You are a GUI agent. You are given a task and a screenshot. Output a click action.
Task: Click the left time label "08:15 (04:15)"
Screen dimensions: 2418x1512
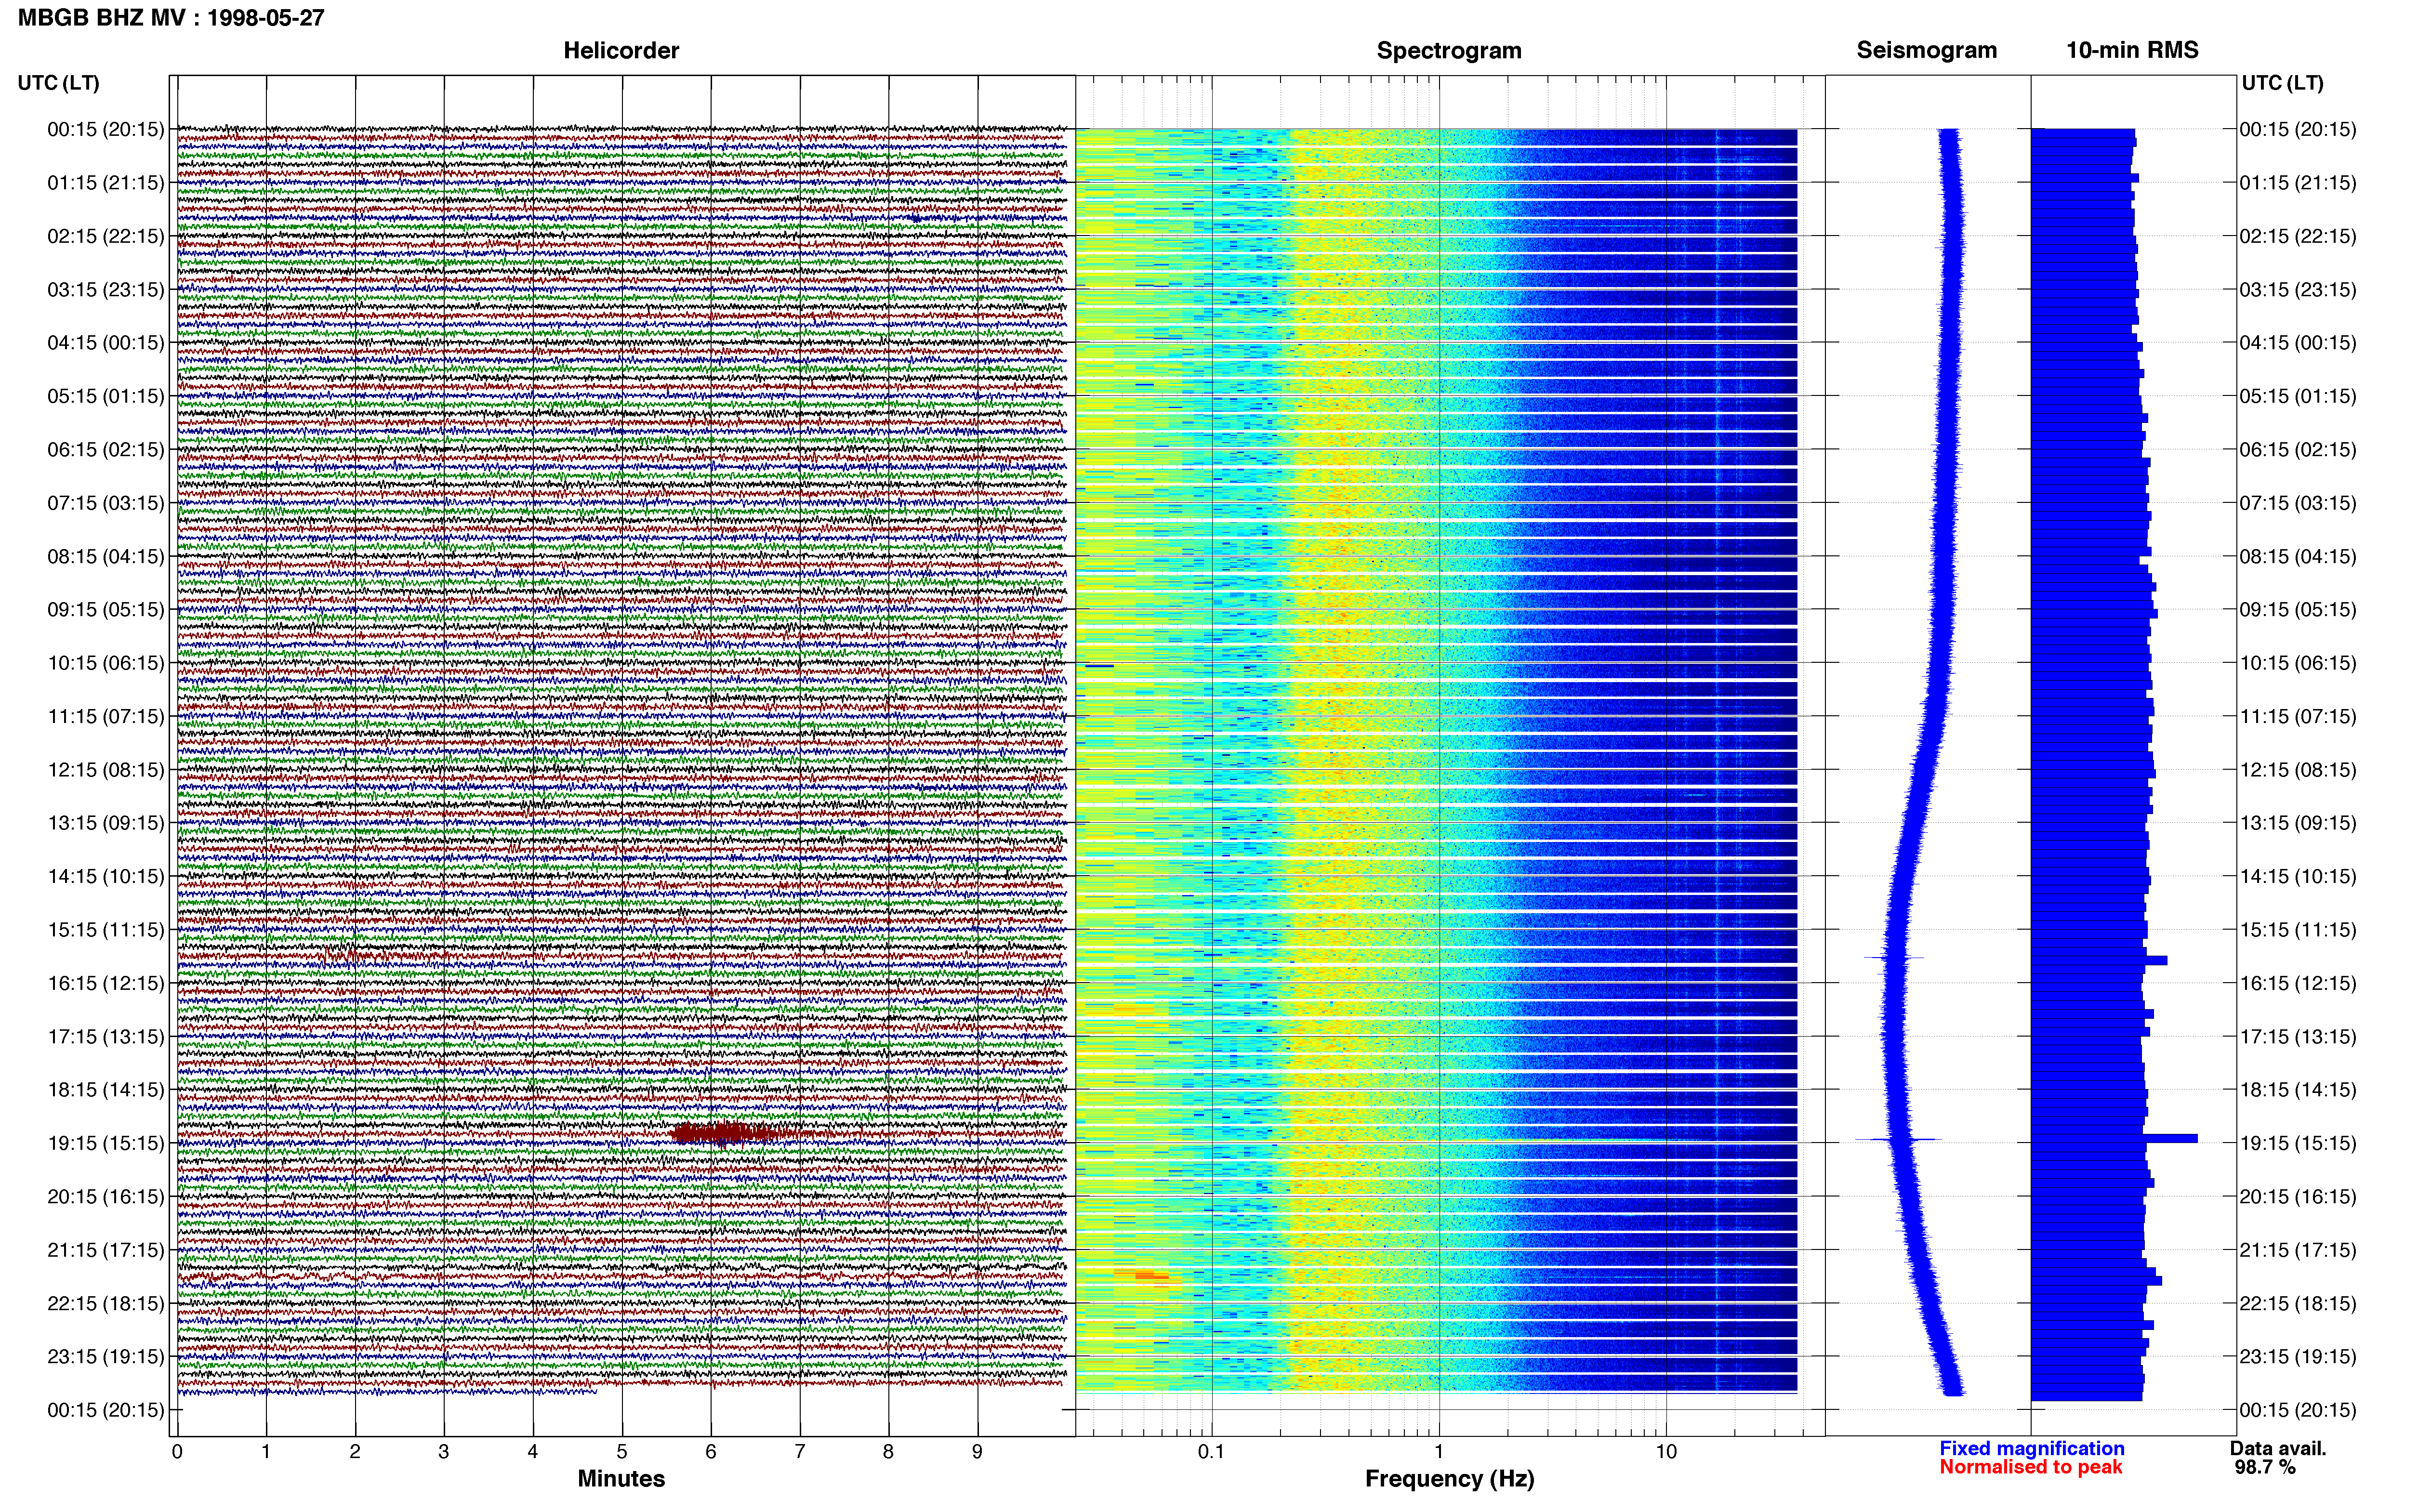[106, 556]
